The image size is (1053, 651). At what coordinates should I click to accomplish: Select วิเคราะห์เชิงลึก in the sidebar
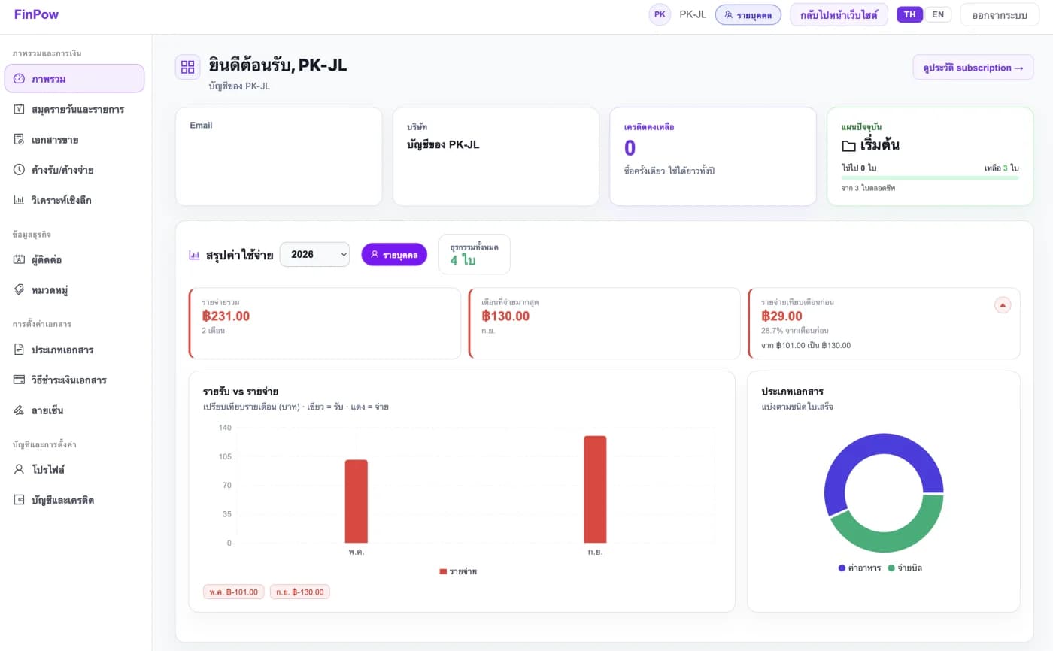[x=74, y=200]
